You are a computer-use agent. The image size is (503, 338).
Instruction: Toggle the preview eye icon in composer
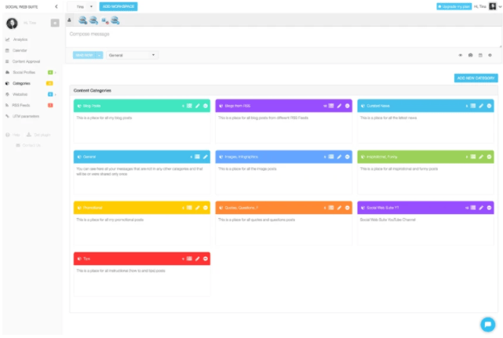460,55
